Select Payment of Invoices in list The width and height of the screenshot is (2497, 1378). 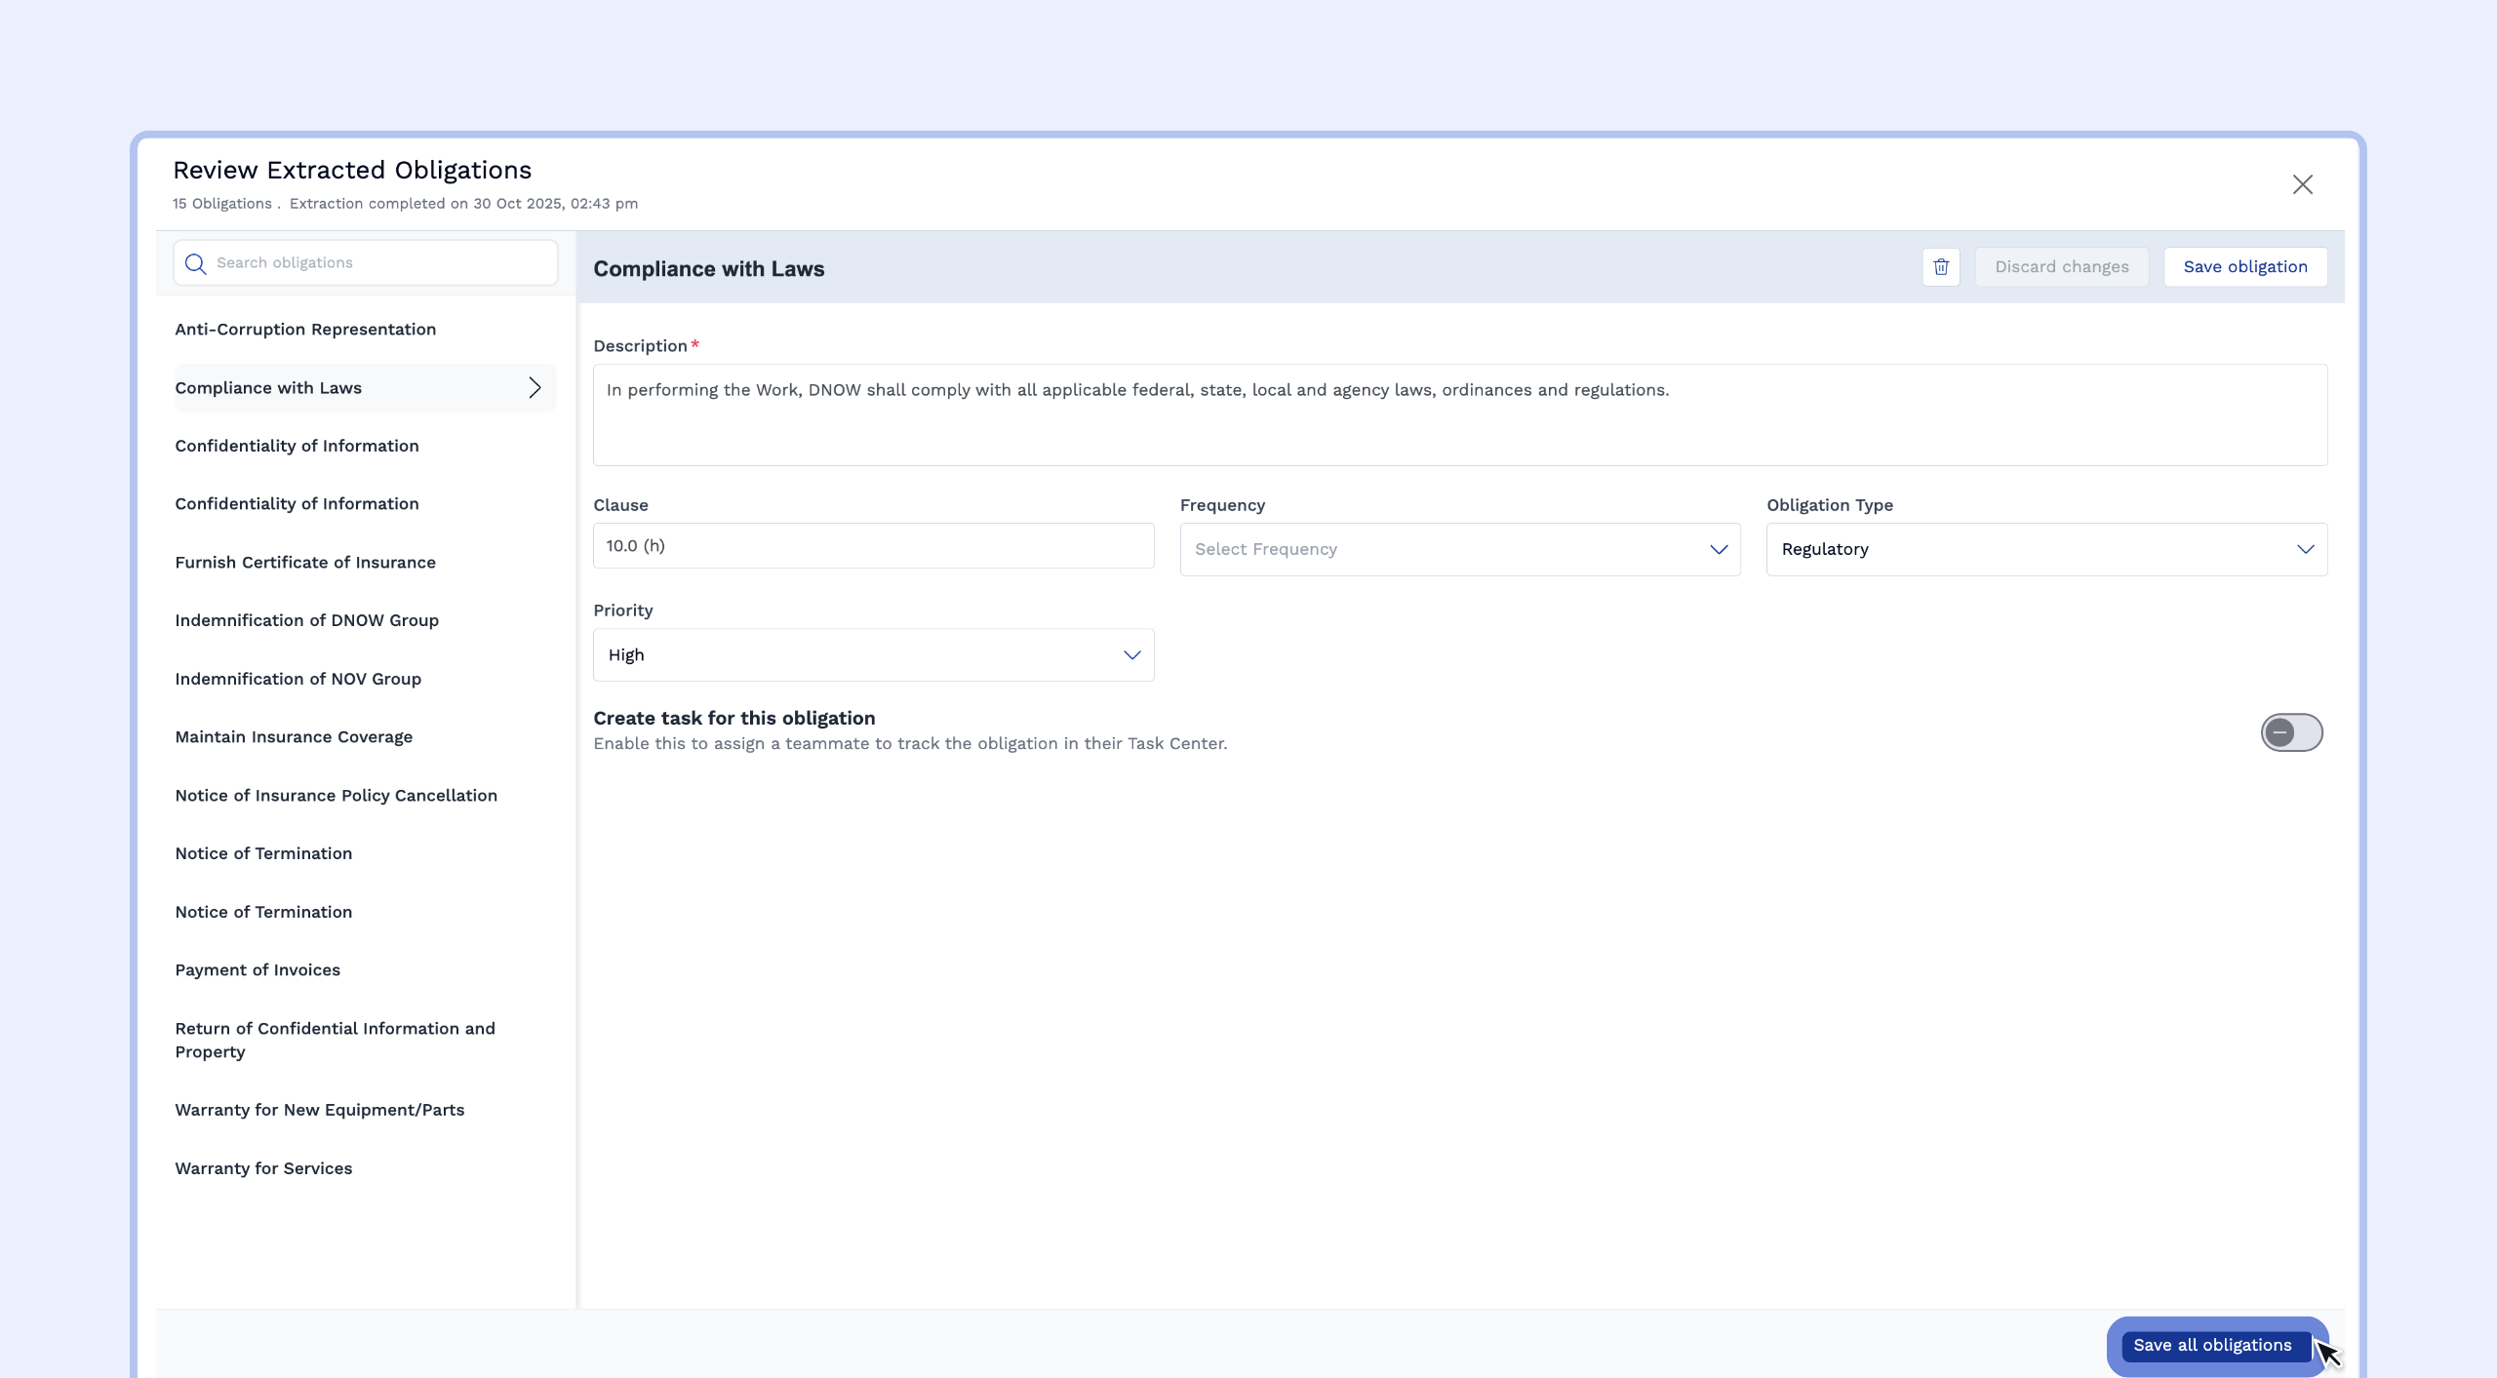tap(258, 970)
